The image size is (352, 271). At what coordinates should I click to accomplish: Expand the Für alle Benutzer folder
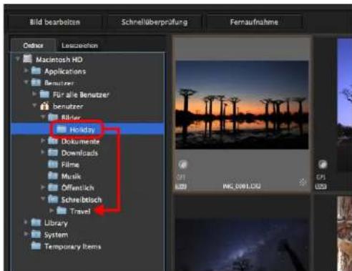tap(34, 94)
